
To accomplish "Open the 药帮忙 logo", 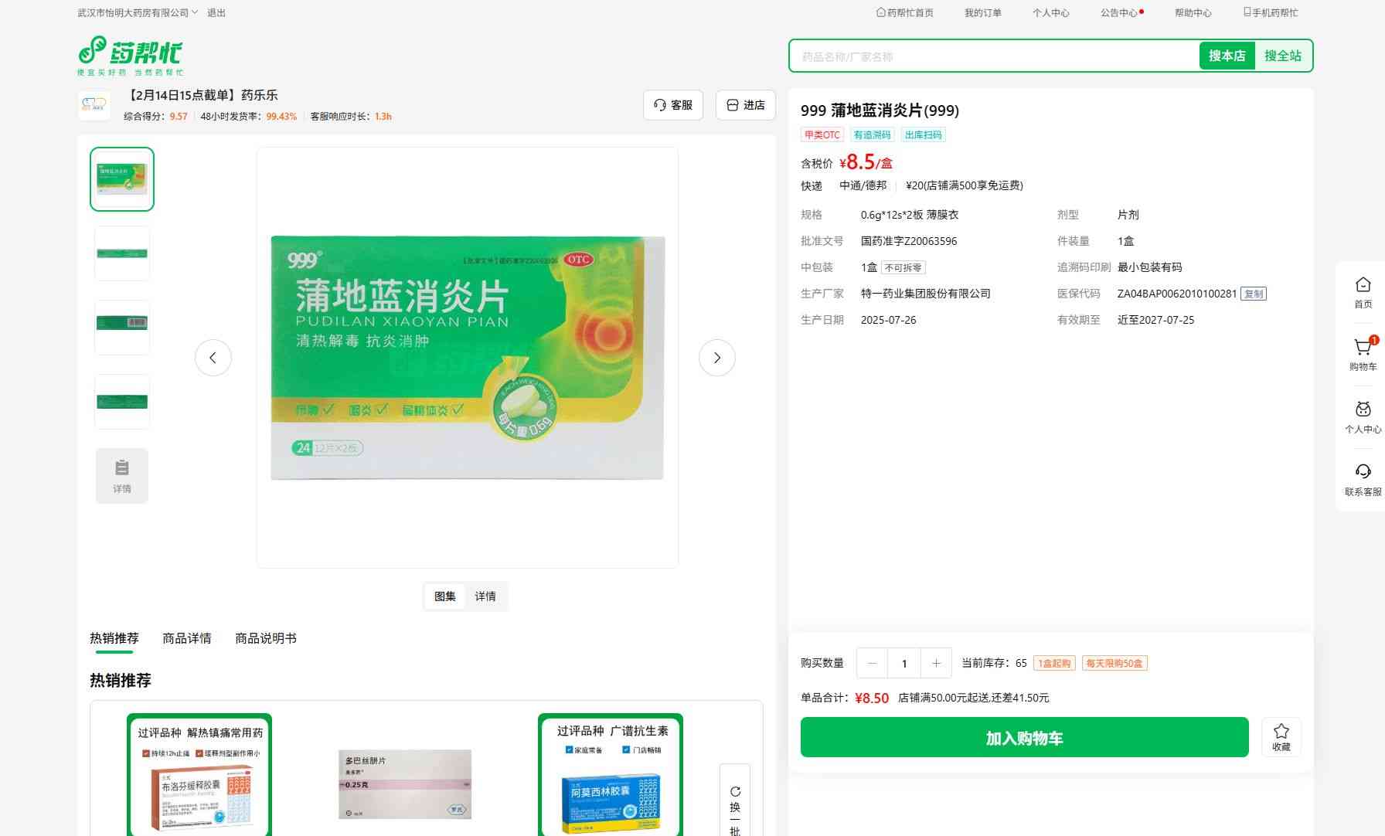I will tap(131, 55).
